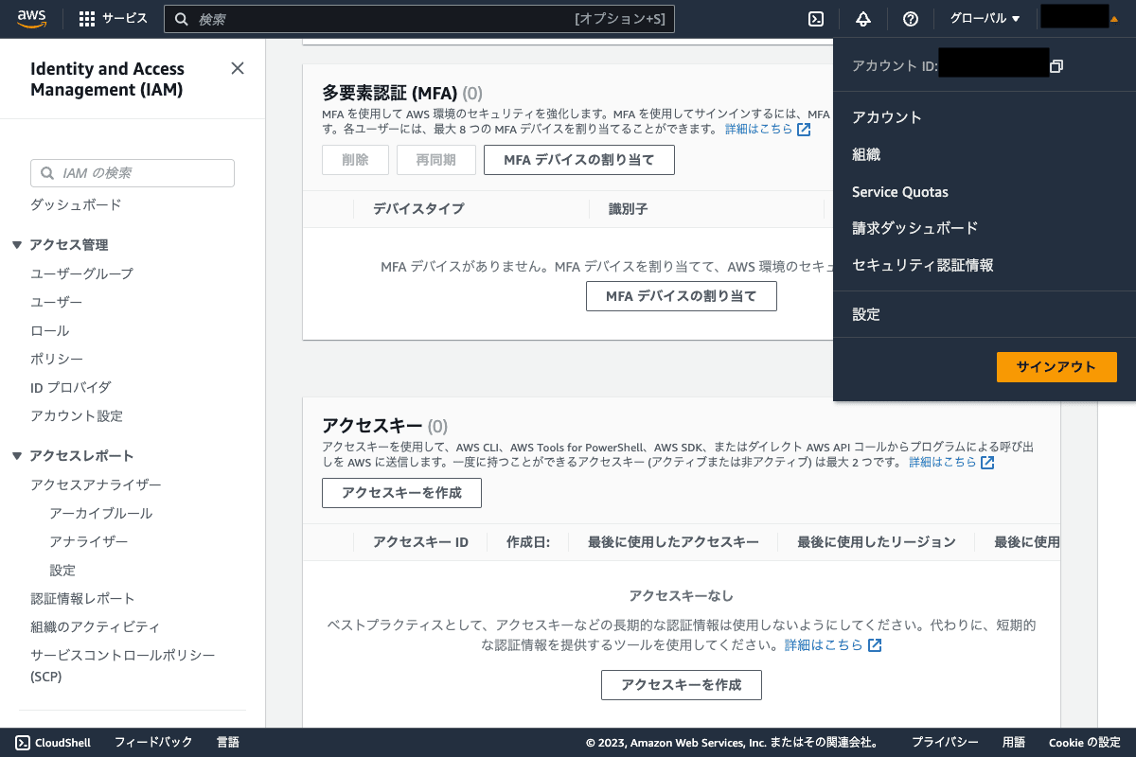Open 認証情報レポート in sidebar
The width and height of the screenshot is (1136, 757).
pos(82,599)
